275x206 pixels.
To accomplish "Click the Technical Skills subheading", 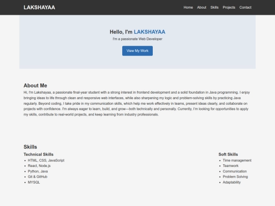I will [38, 154].
